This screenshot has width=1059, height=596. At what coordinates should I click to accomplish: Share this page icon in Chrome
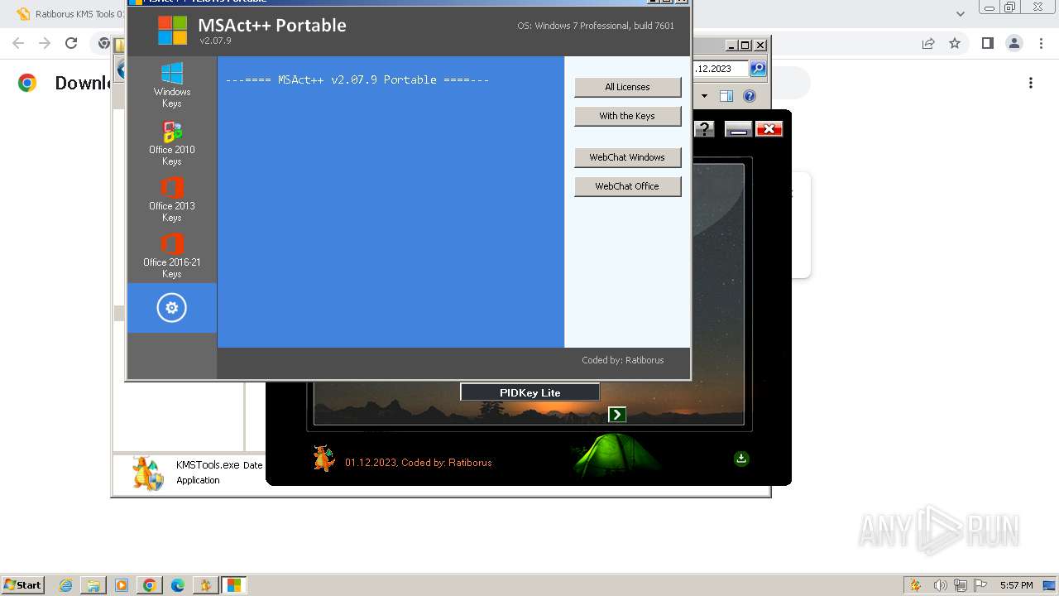[x=928, y=43]
